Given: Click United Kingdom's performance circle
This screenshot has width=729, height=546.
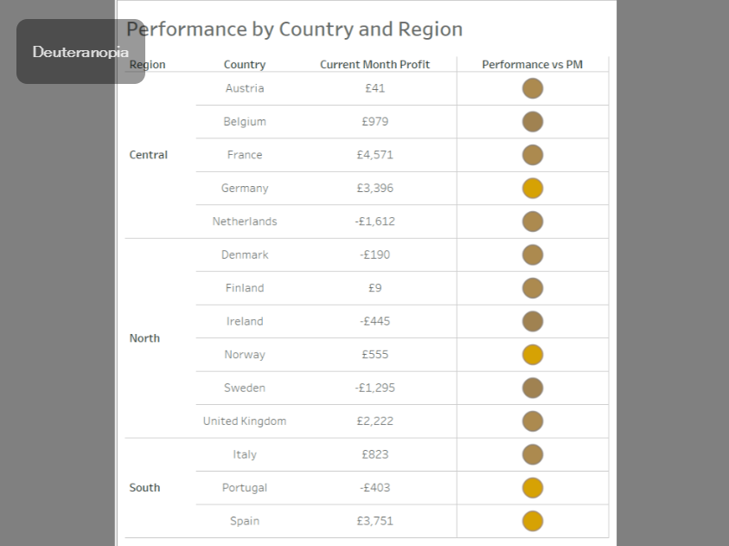Looking at the screenshot, I should (533, 421).
